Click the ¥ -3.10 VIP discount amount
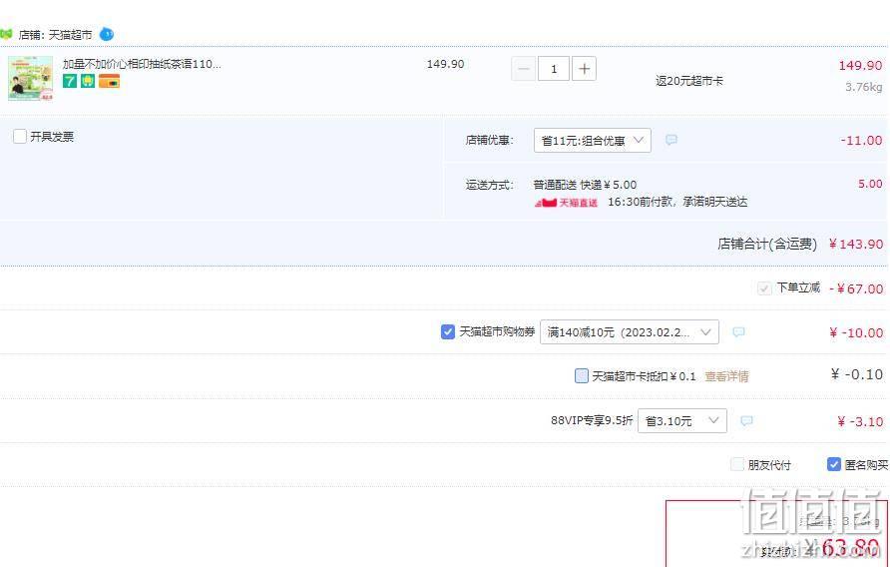 [x=860, y=421]
